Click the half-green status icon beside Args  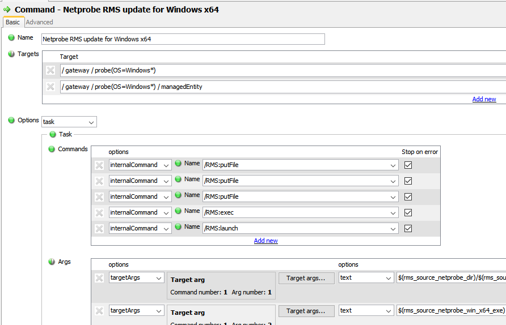(52, 262)
